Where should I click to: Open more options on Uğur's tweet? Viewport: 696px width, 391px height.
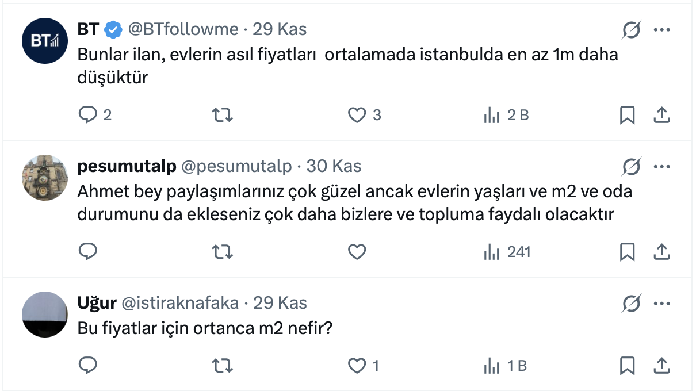pos(662,303)
